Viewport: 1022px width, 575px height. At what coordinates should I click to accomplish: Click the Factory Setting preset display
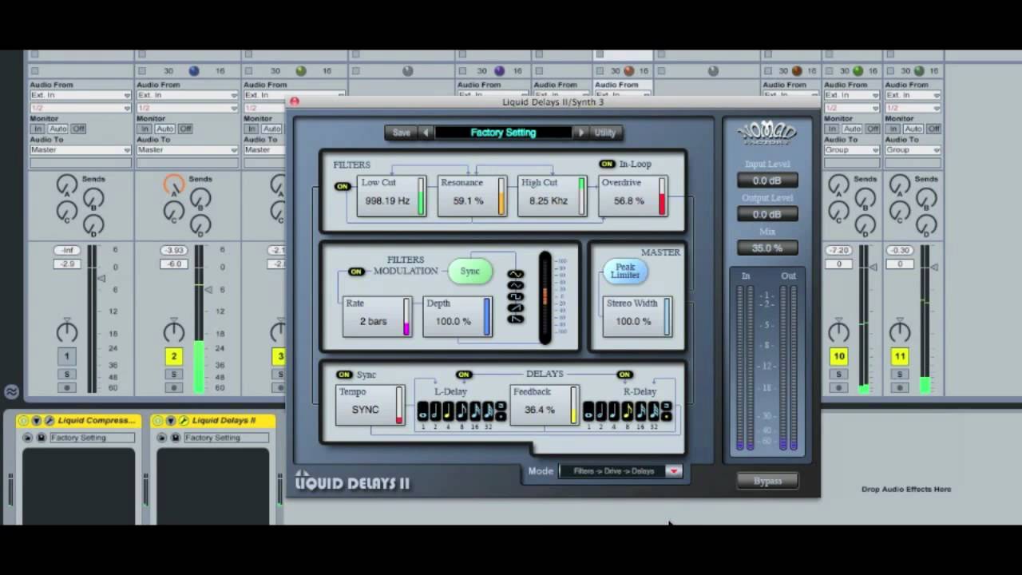coord(503,133)
